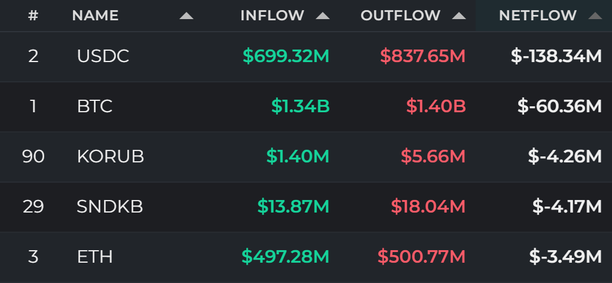Click KORUB netflow value $-4.26M
This screenshot has height=283, width=612.
pos(565,156)
